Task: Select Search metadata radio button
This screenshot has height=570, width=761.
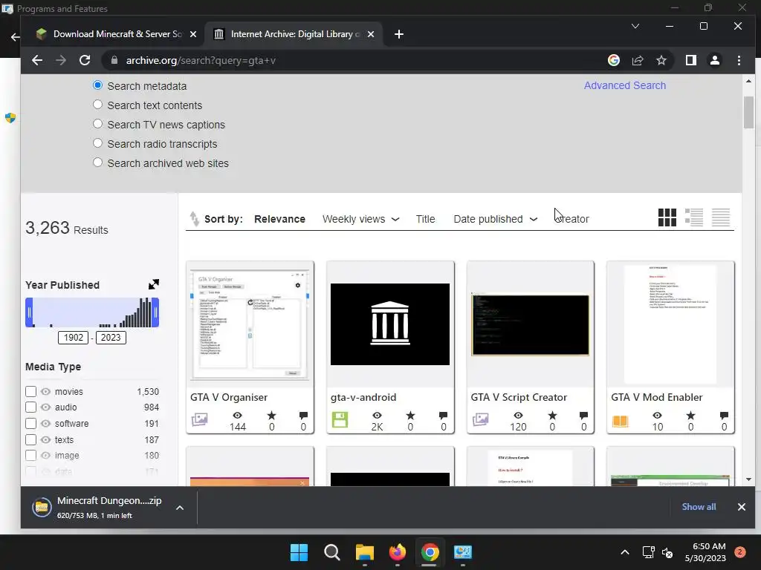Action: pyautogui.click(x=97, y=85)
